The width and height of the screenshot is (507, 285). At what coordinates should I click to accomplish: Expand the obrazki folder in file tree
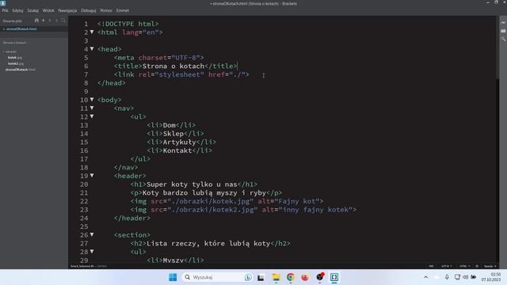point(10,51)
